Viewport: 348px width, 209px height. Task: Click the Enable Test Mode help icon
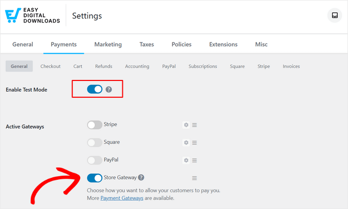[x=108, y=90]
